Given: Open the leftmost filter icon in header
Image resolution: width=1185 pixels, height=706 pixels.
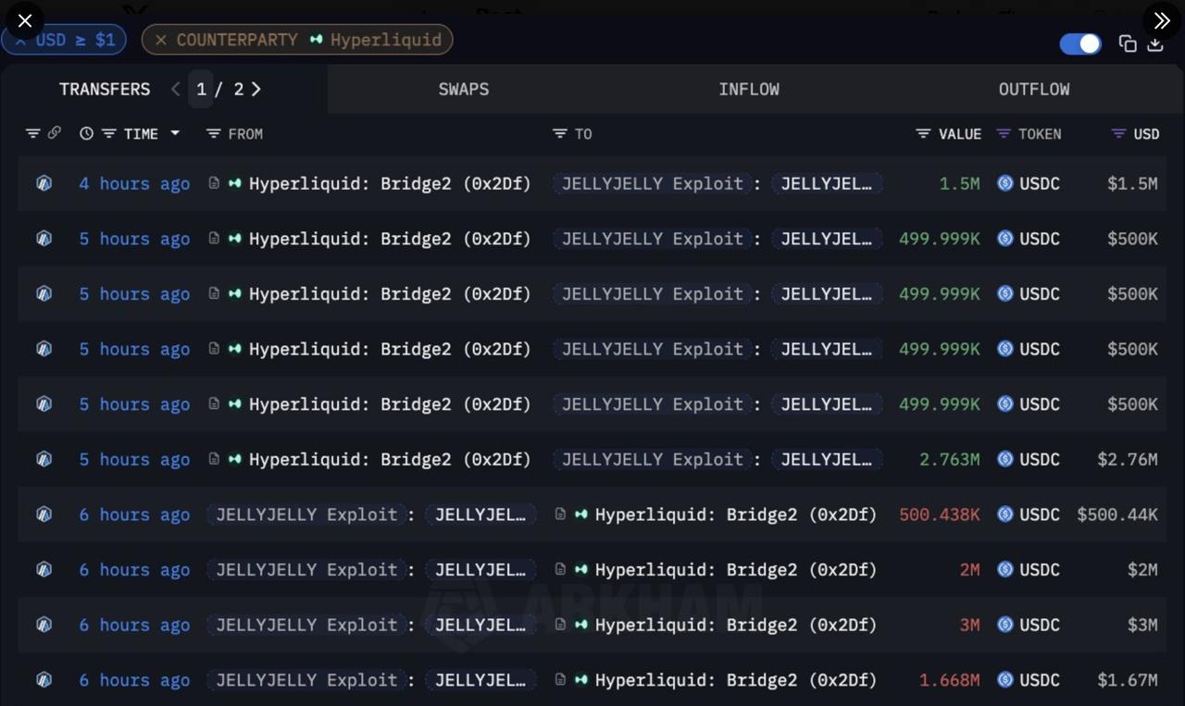Looking at the screenshot, I should point(32,133).
